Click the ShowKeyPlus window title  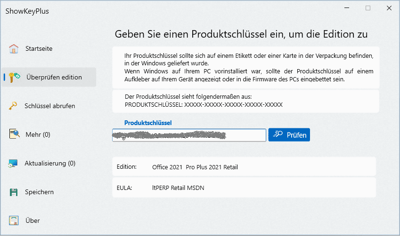(x=27, y=11)
